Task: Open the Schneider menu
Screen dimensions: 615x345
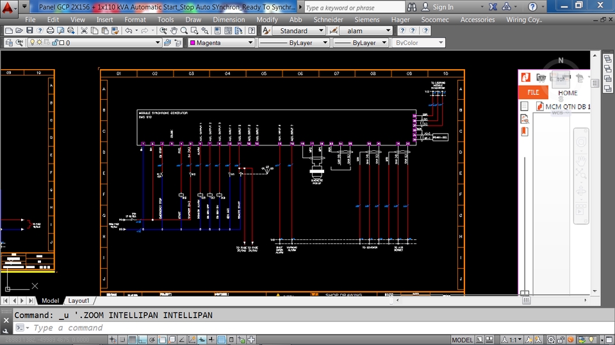Action: coord(328,20)
